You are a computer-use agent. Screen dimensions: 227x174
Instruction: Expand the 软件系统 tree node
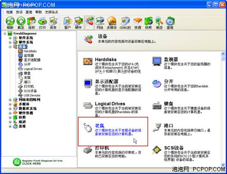(x=10, y=38)
